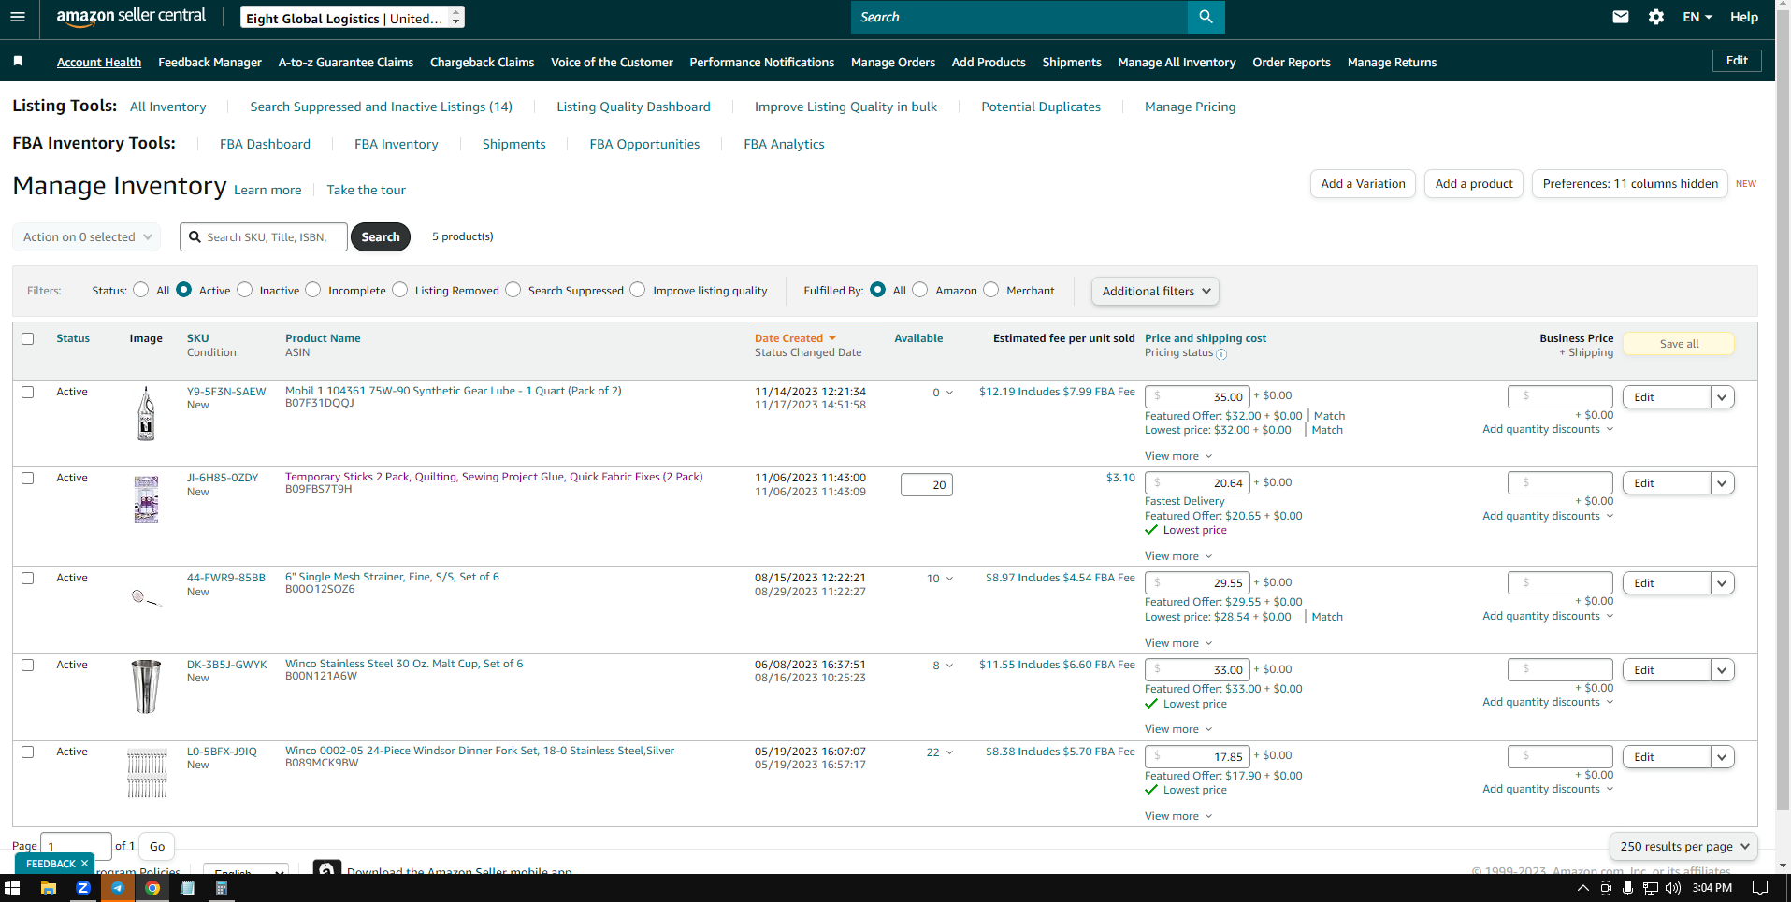Open the settings gear icon

coord(1656,17)
